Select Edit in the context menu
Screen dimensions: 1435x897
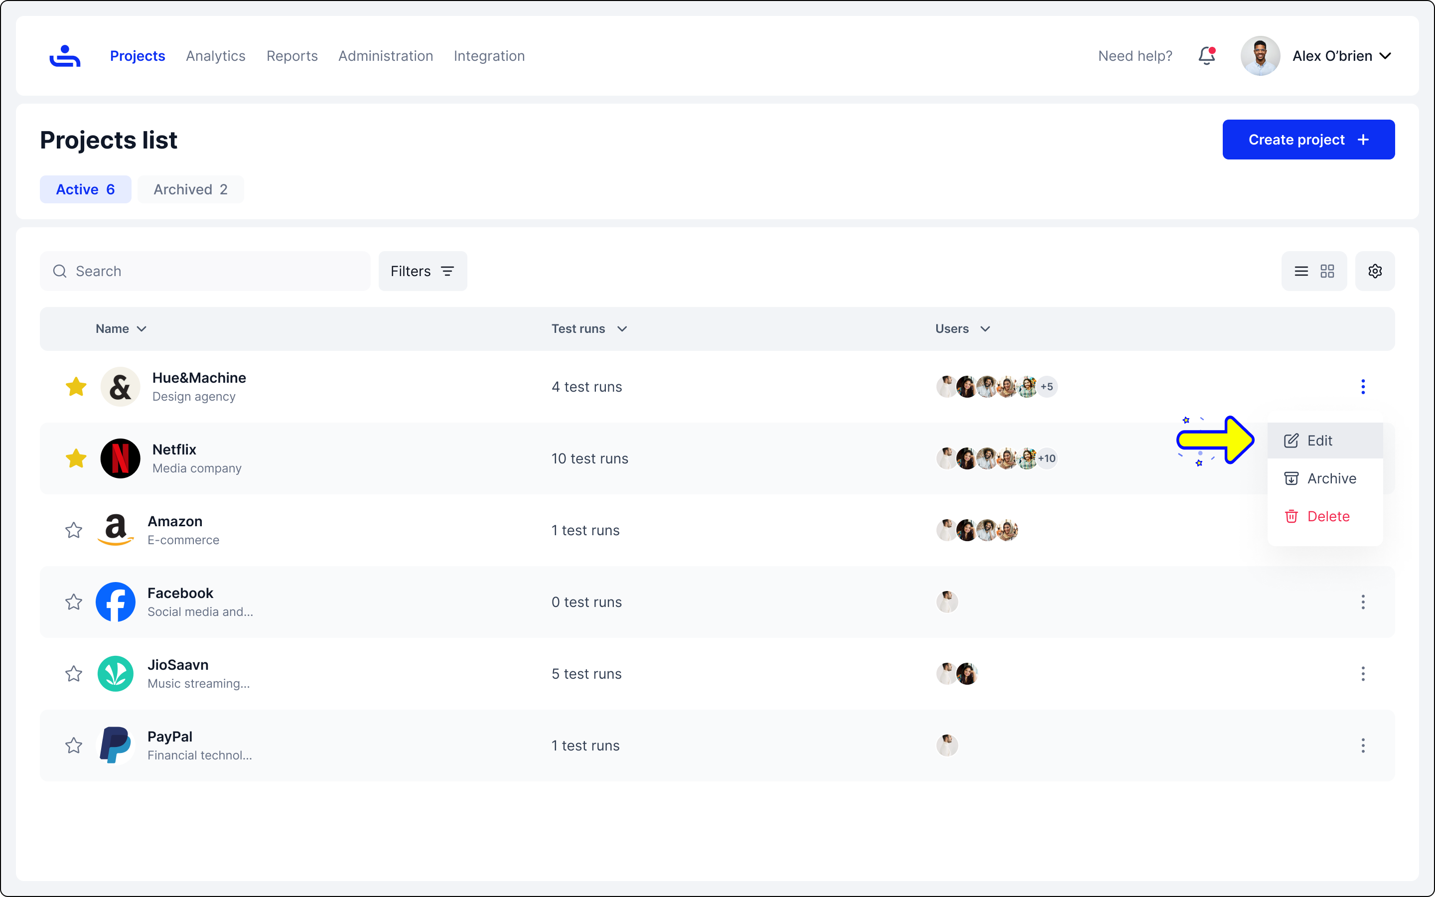pyautogui.click(x=1319, y=441)
